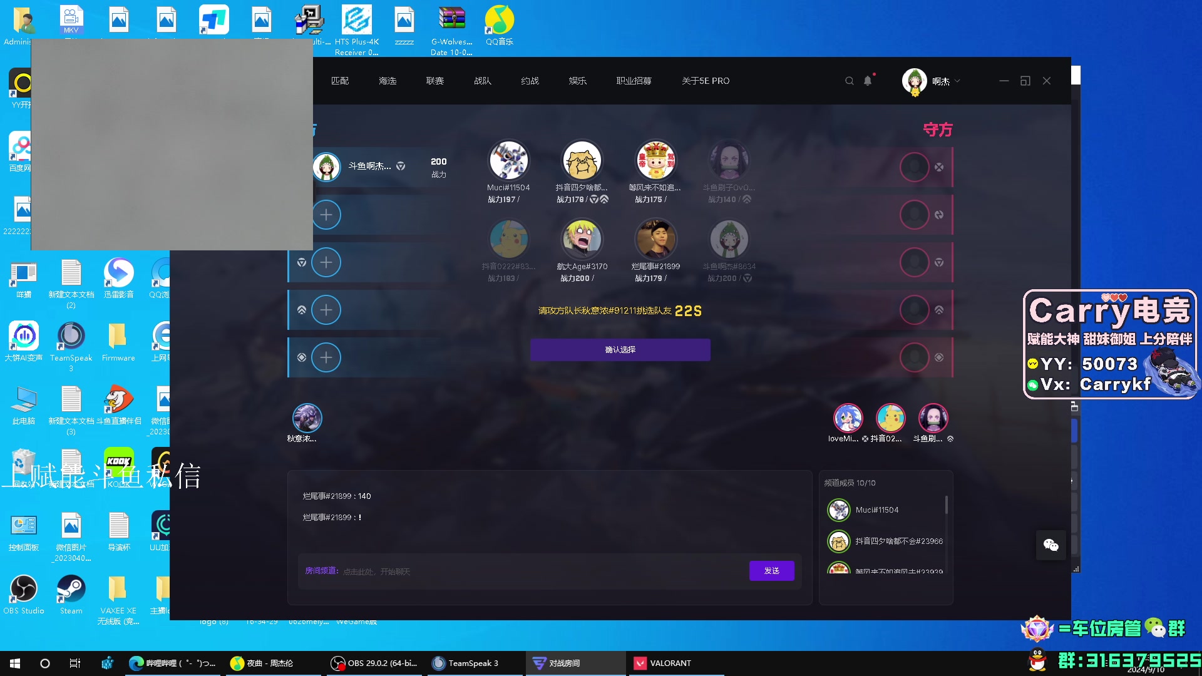Open Cortana search circle on taskbar
The height and width of the screenshot is (676, 1202).
[x=45, y=663]
